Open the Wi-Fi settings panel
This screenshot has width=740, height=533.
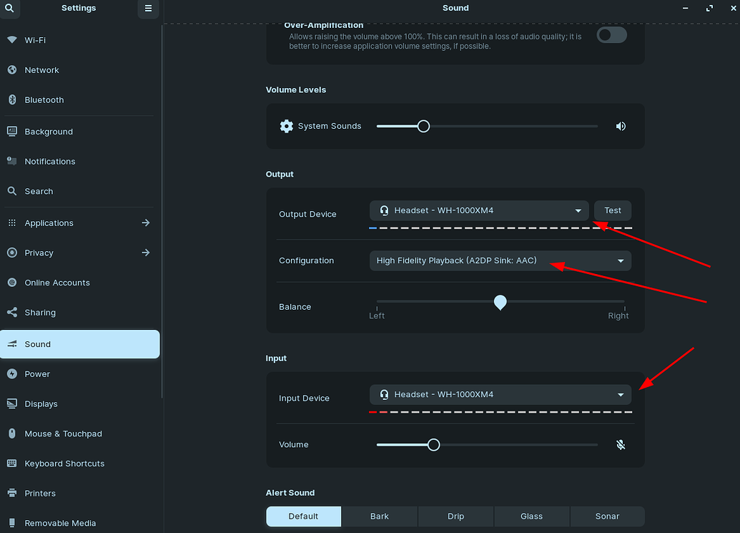click(80, 40)
